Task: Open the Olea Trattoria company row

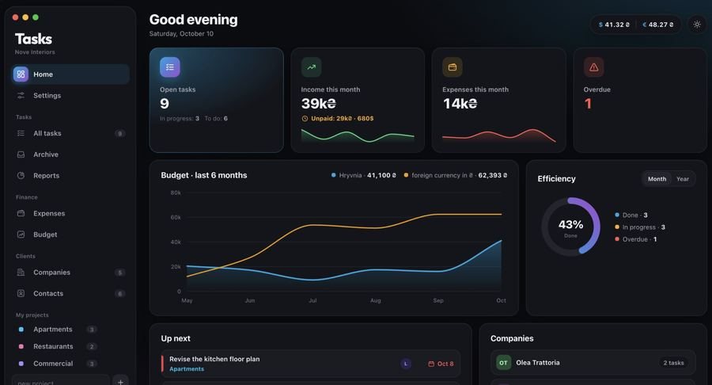Action: [x=593, y=363]
